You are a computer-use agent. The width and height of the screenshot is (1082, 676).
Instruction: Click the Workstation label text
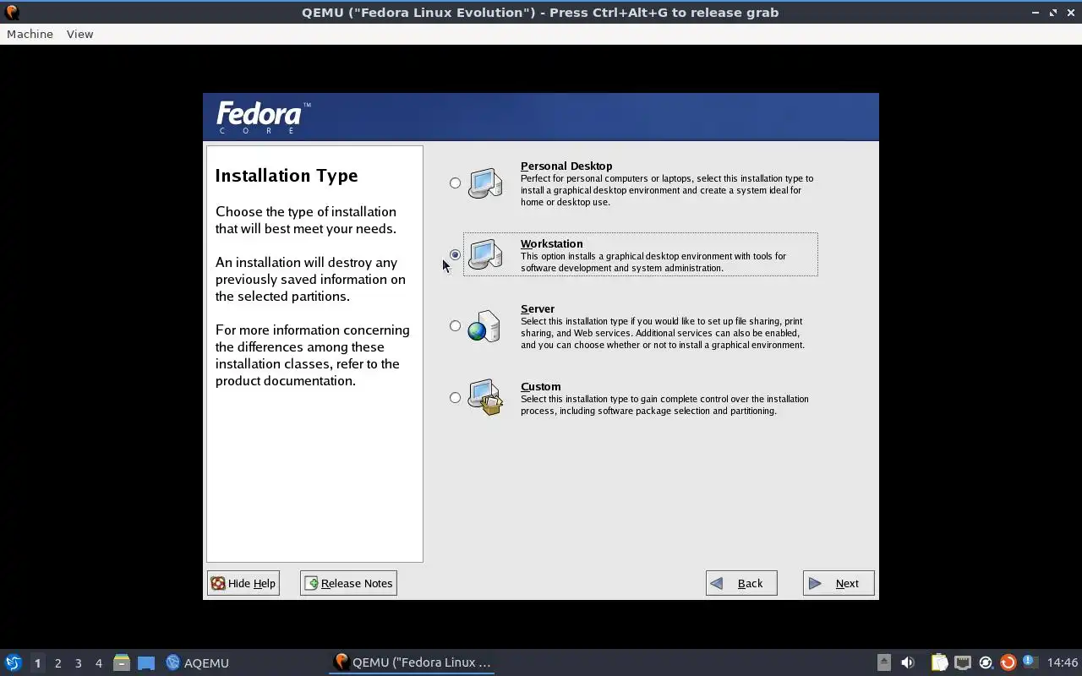coord(551,243)
